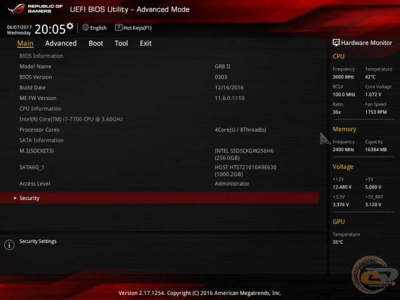This screenshot has width=400, height=300.
Task: Click the globe language icon
Action: [x=86, y=27]
